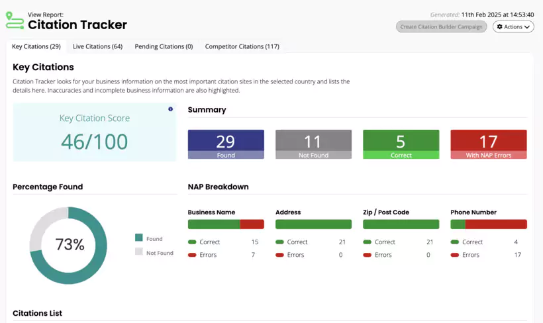
Task: Click the Key Citation Score info icon
Action: click(x=170, y=109)
